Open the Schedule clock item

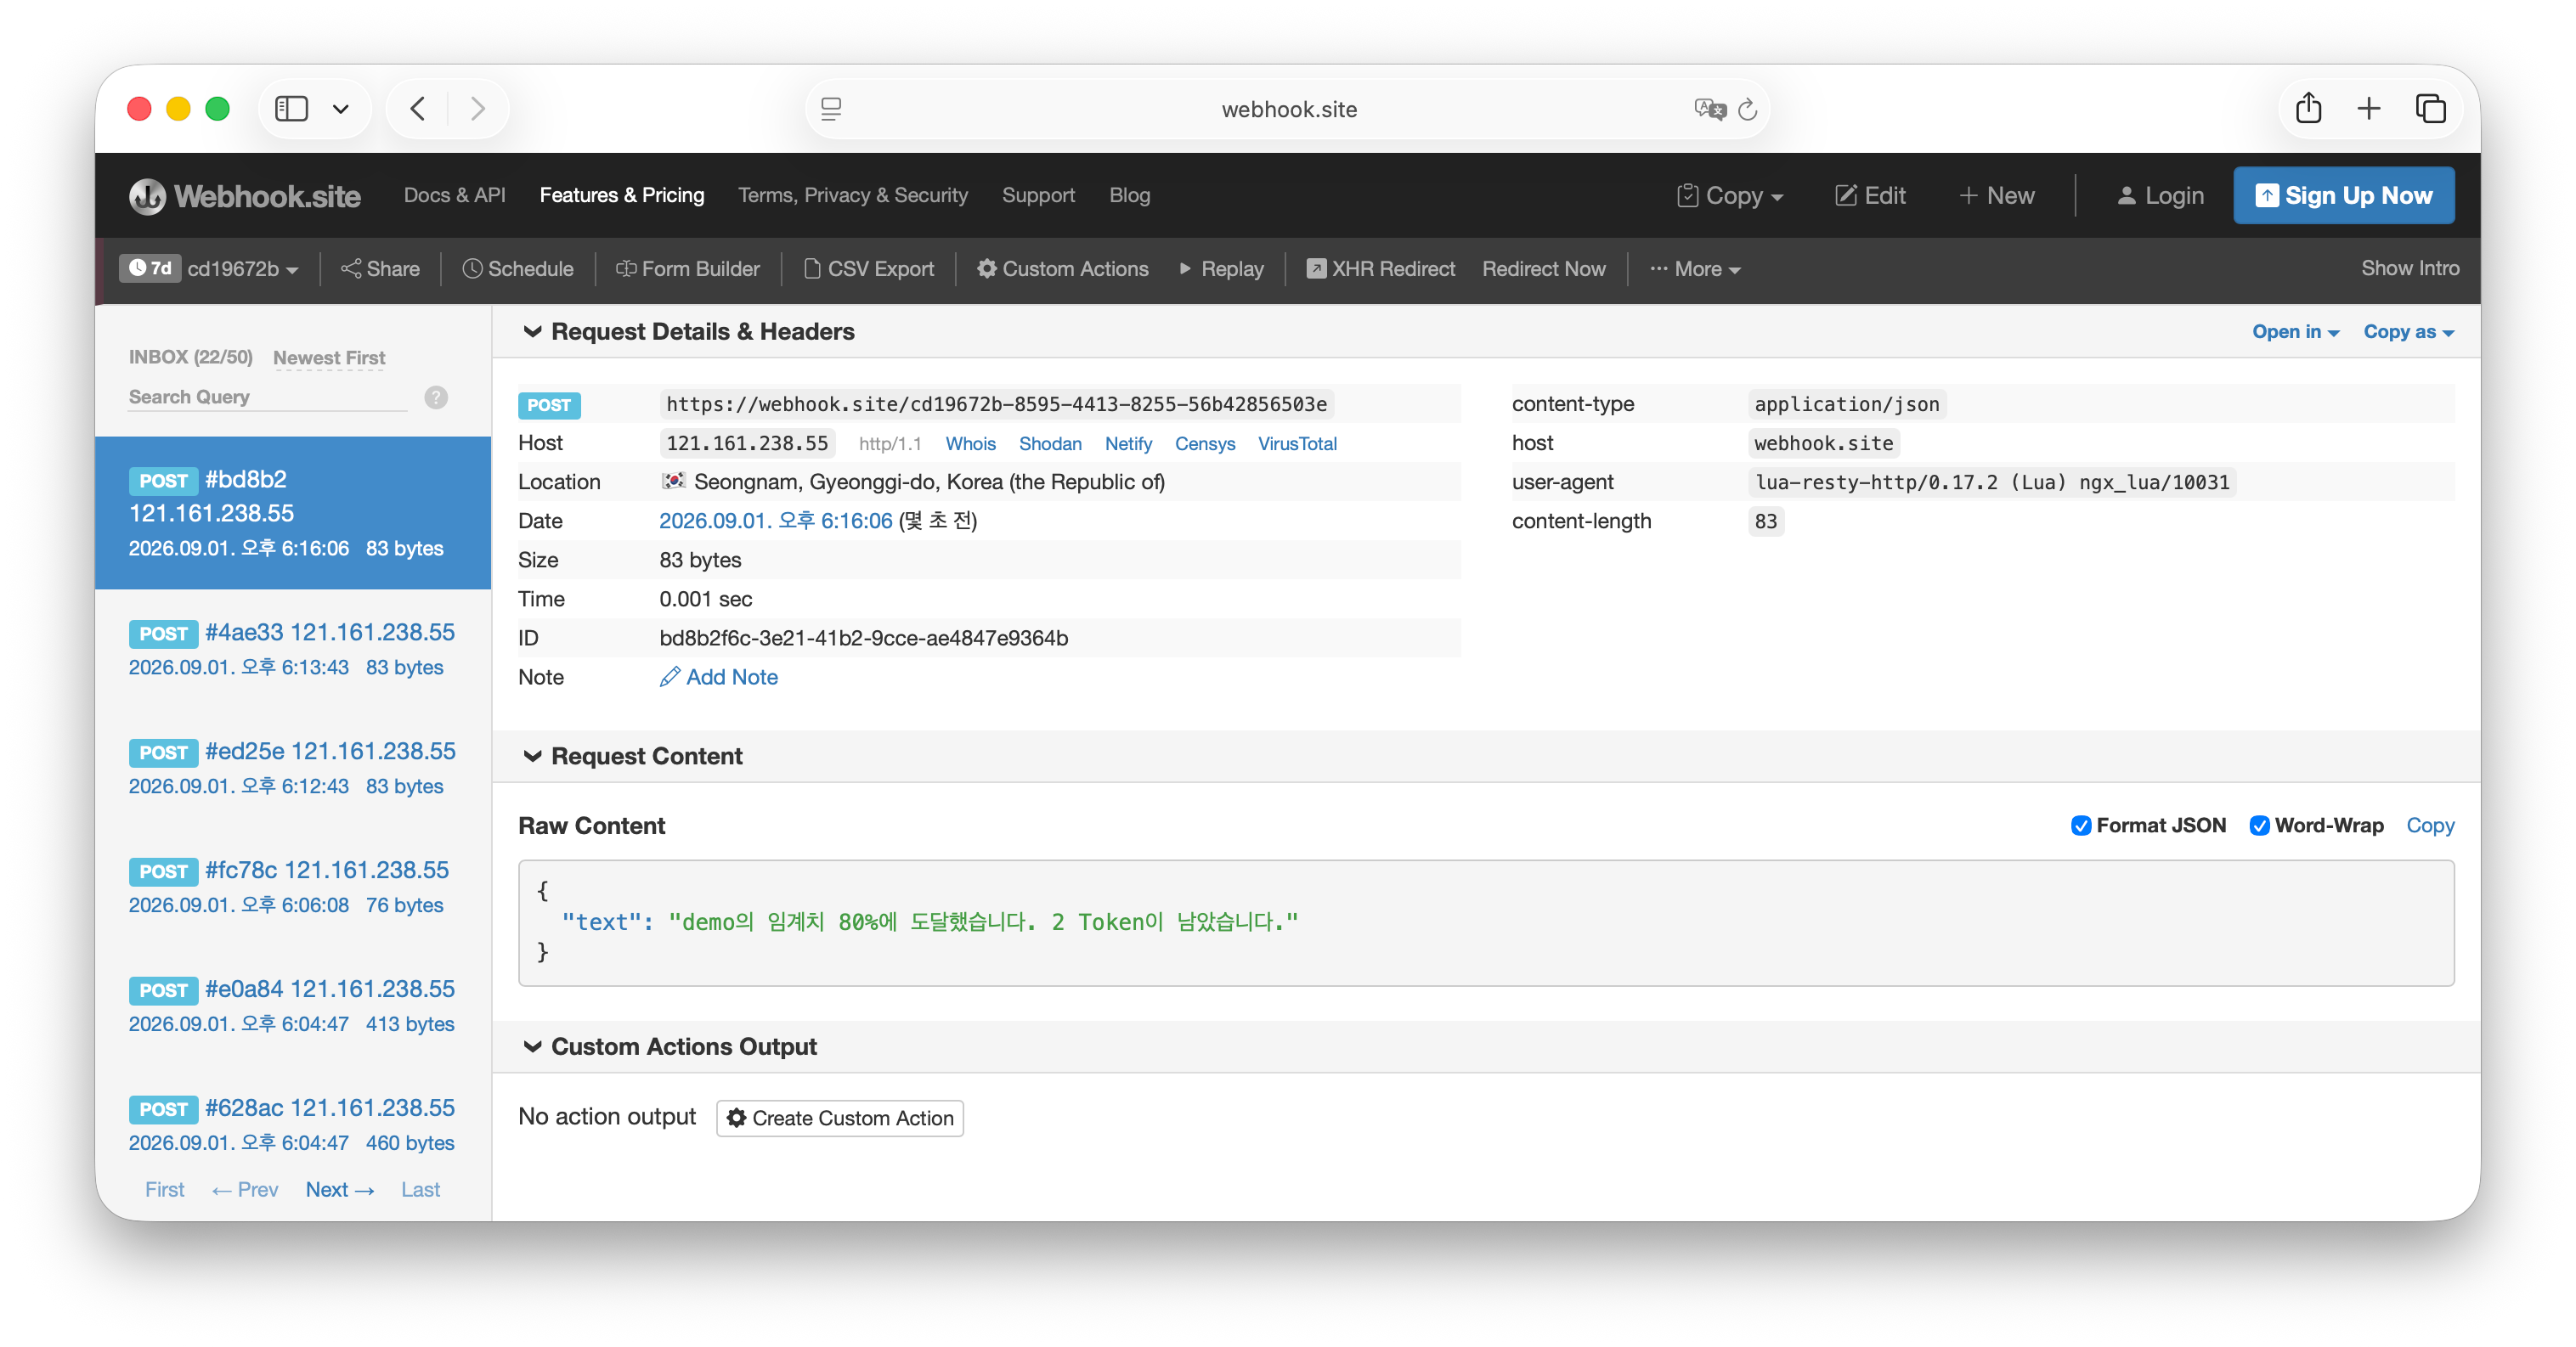click(518, 269)
